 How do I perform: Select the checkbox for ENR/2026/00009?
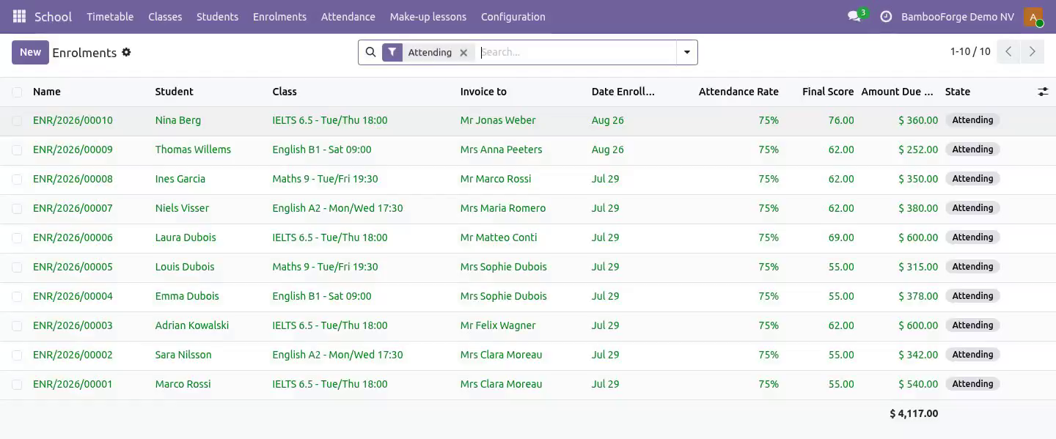(x=17, y=150)
